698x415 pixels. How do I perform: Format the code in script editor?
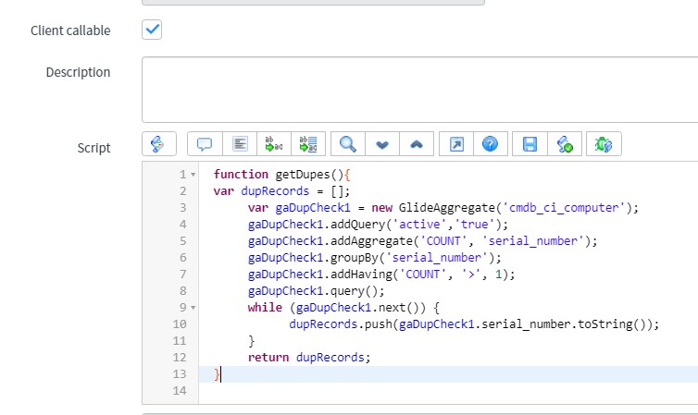pos(240,144)
